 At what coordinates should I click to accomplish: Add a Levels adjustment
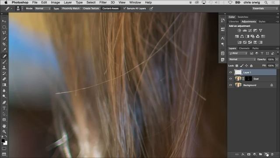click(x=245, y=30)
